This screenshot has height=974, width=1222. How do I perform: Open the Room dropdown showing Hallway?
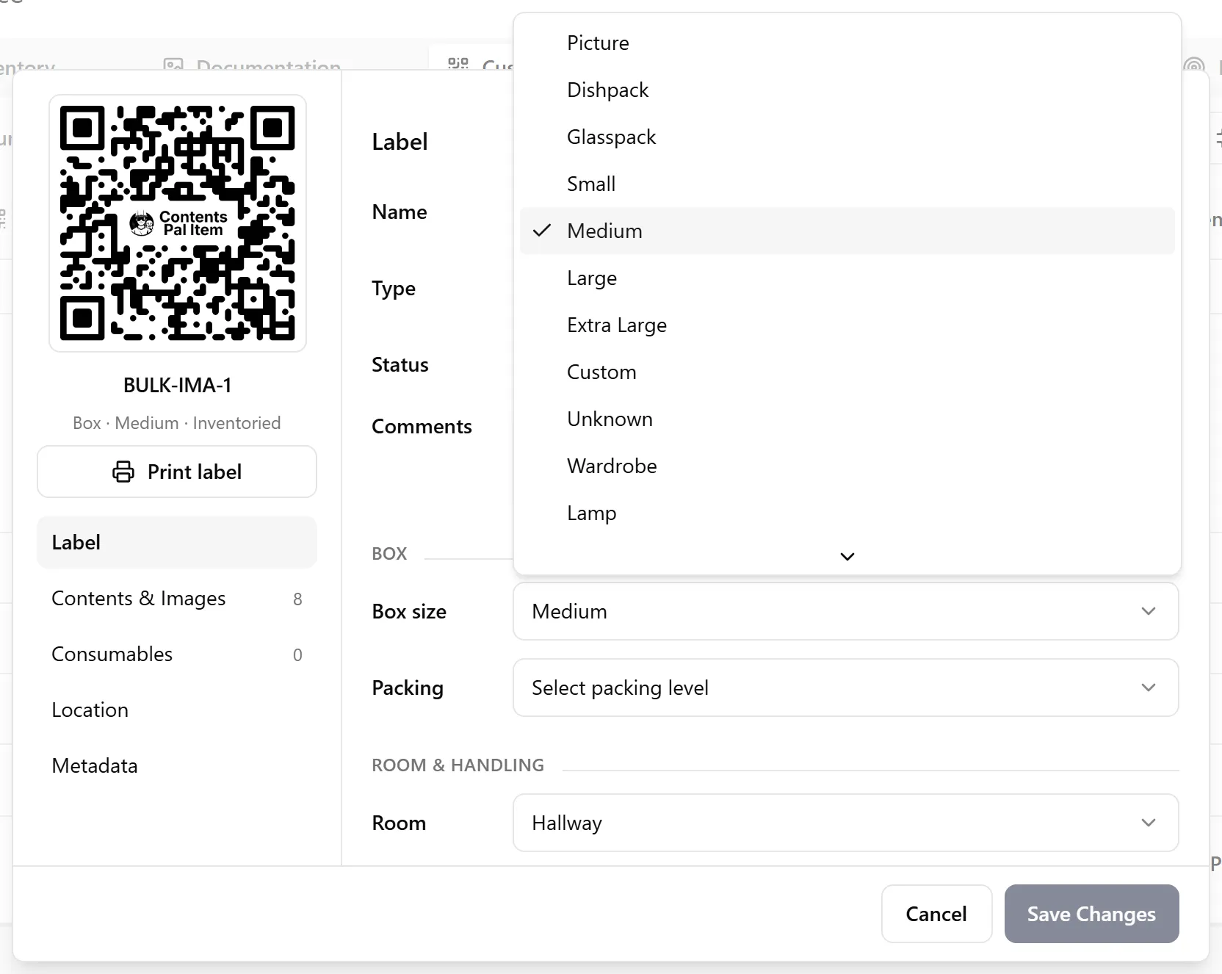click(x=845, y=823)
